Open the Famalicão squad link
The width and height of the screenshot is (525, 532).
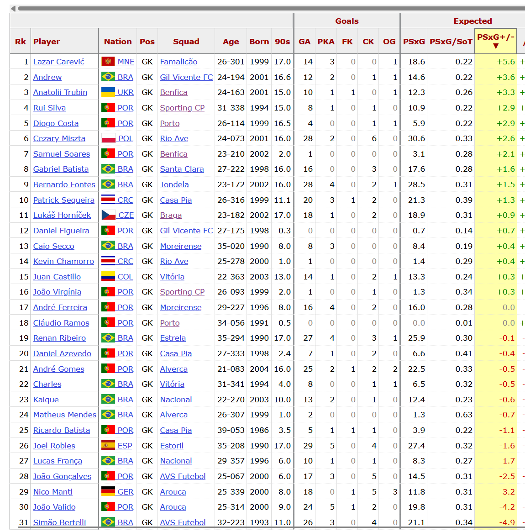coord(178,62)
